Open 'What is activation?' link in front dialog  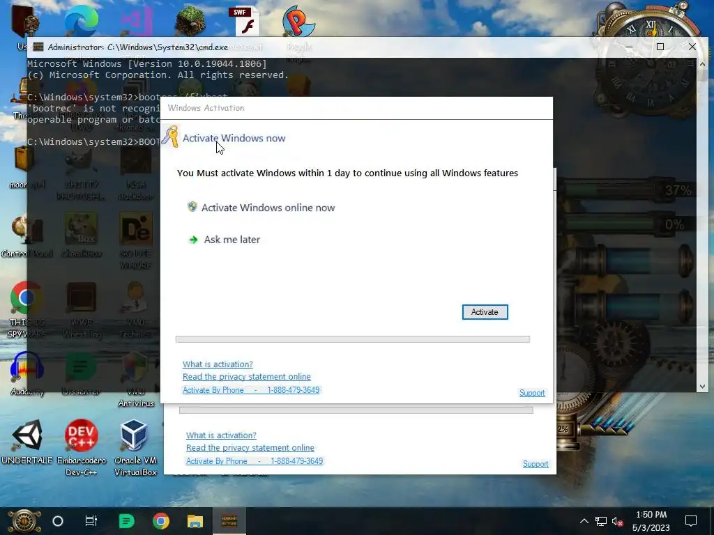[218, 364]
